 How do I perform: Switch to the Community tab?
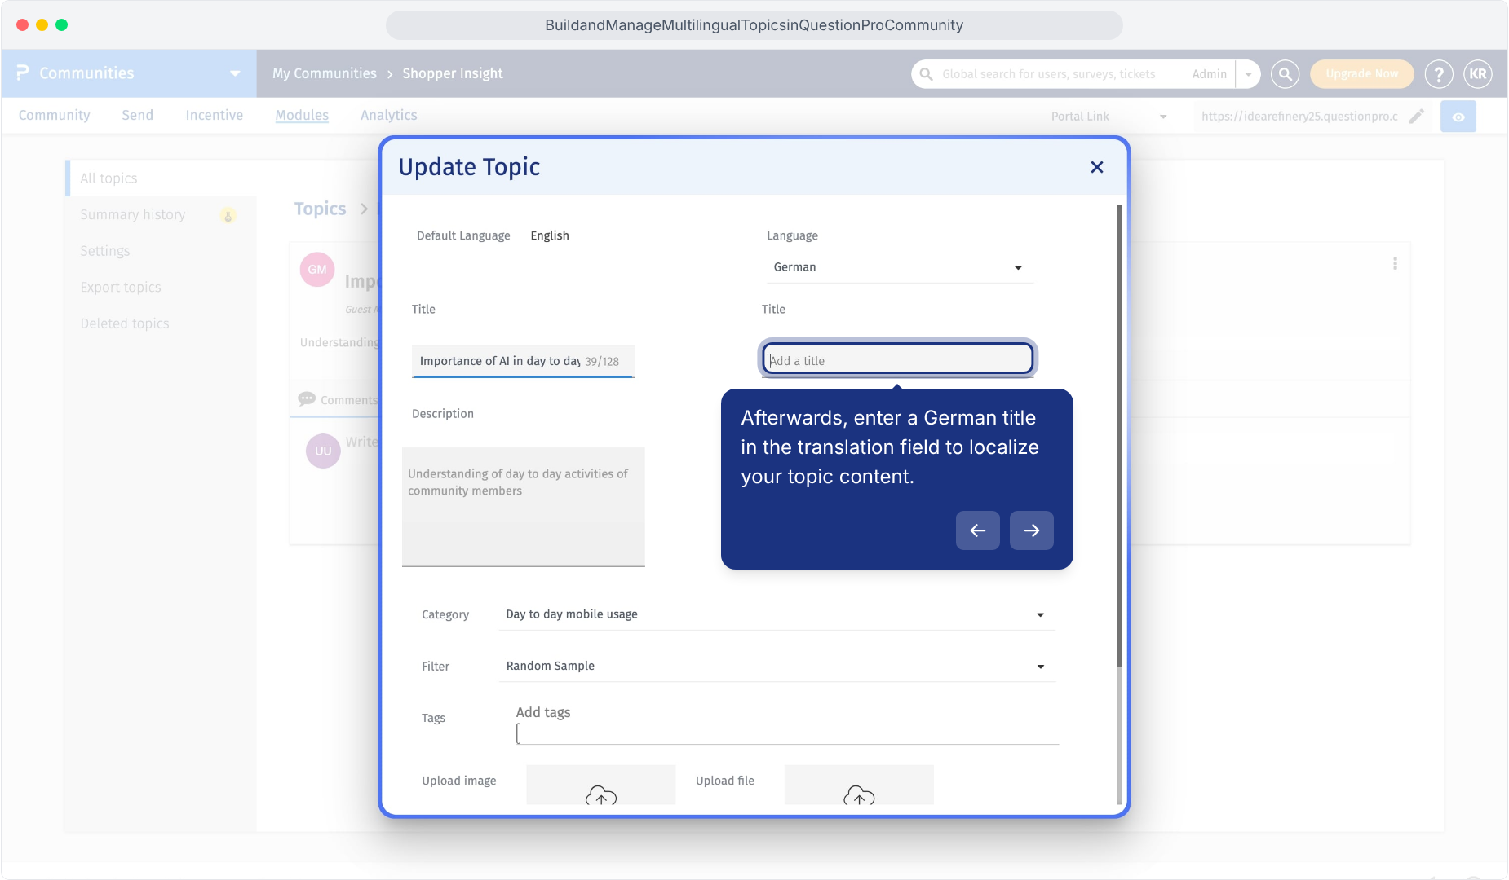(54, 116)
